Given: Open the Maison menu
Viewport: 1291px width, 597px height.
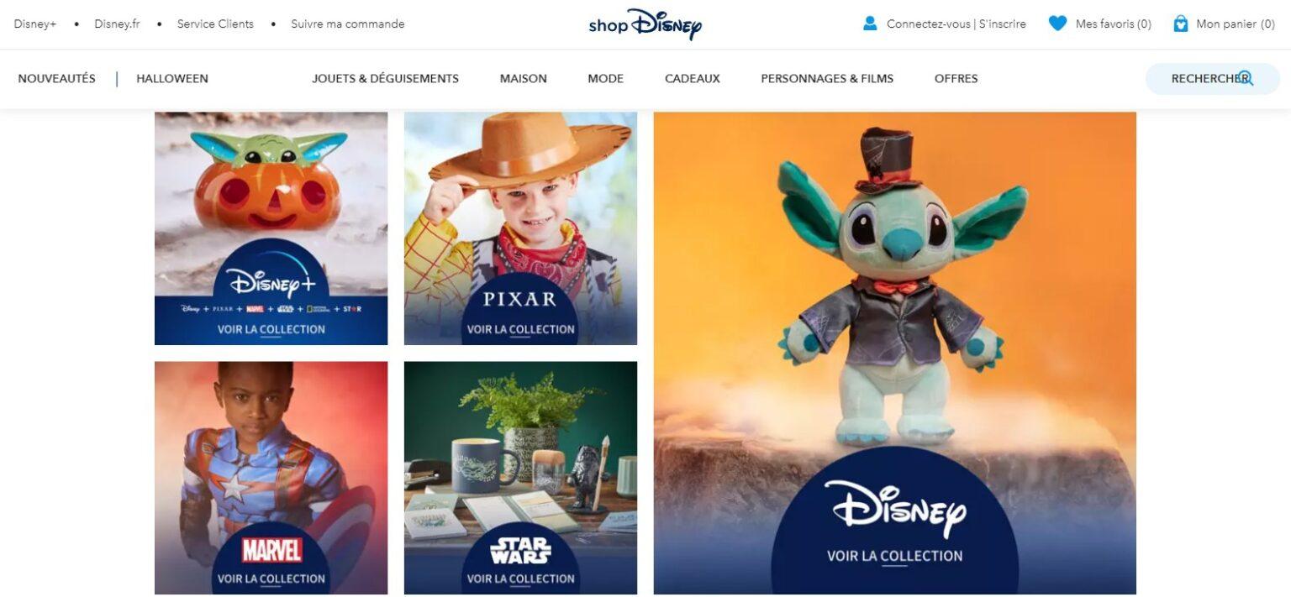Looking at the screenshot, I should pyautogui.click(x=523, y=78).
